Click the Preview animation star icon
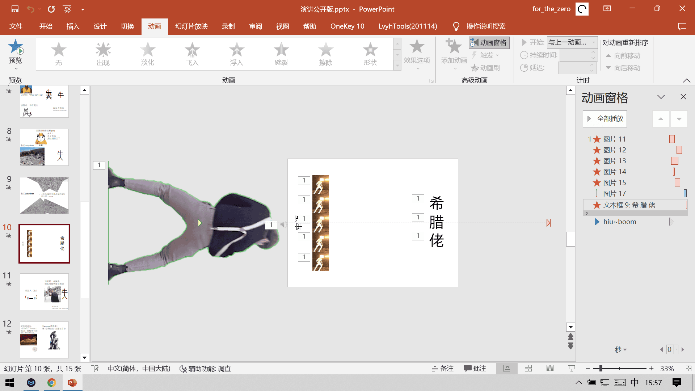Screen dimensions: 695x391 point(15,47)
